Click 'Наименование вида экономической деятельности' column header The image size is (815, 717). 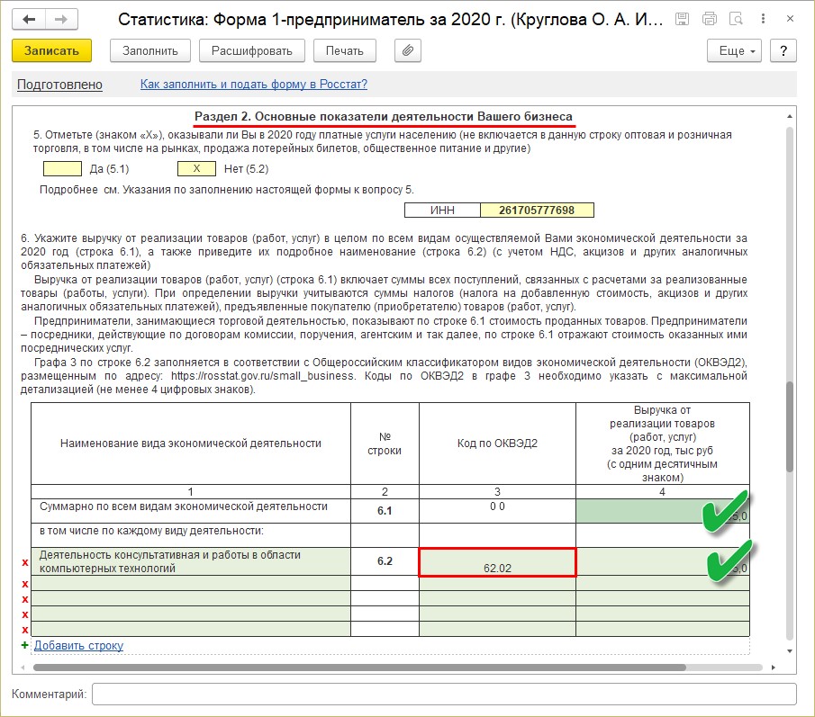191,444
